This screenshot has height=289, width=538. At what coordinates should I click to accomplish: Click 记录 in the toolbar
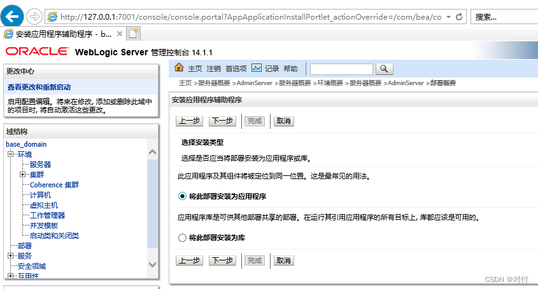pyautogui.click(x=272, y=69)
